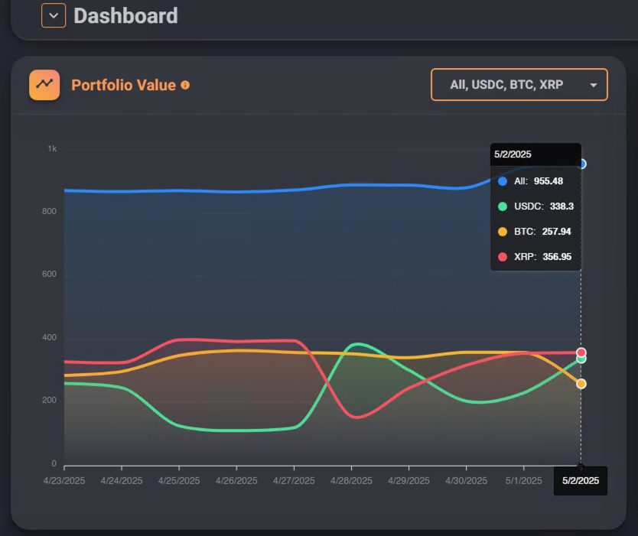Screen dimensions: 638x536
Task: Click the 4/25/2025 x-axis label
Action: point(179,481)
